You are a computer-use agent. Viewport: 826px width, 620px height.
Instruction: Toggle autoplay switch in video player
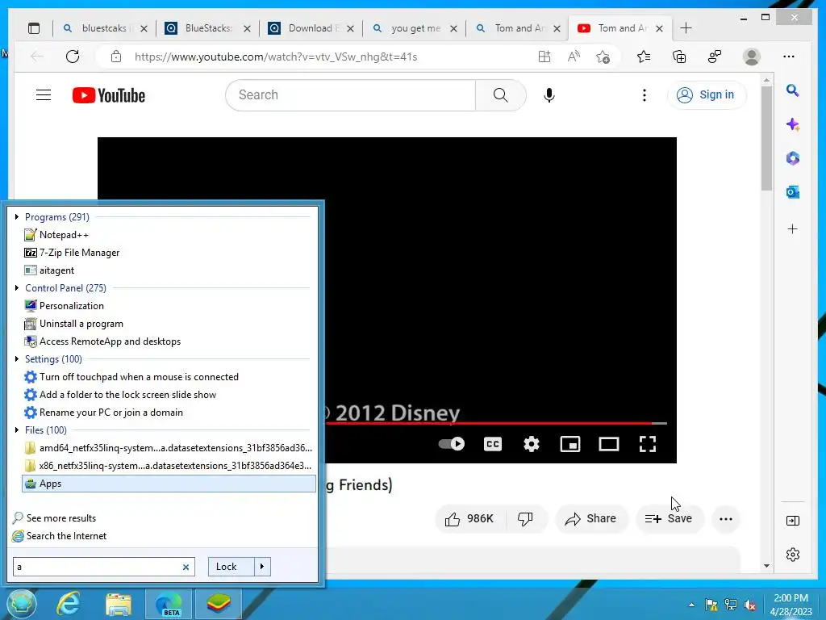pyautogui.click(x=452, y=444)
